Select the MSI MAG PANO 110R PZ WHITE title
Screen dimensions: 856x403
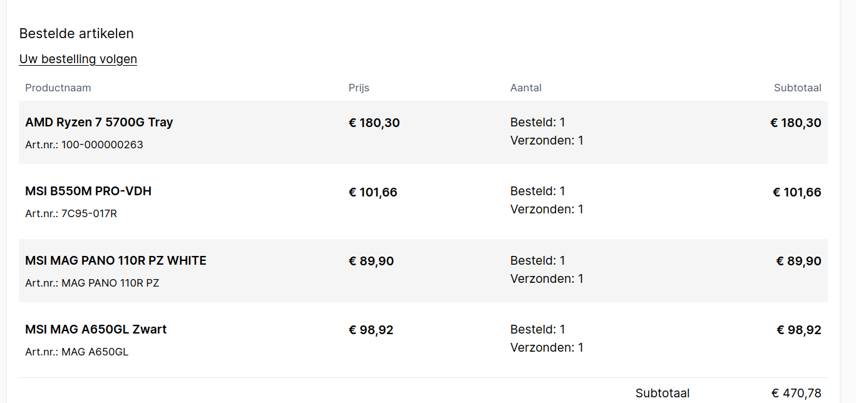click(x=116, y=260)
